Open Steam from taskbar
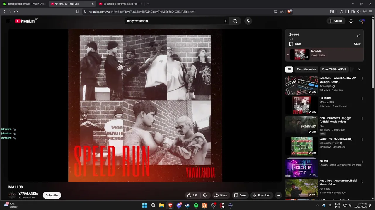This screenshot has width=375, height=210. [187, 205]
